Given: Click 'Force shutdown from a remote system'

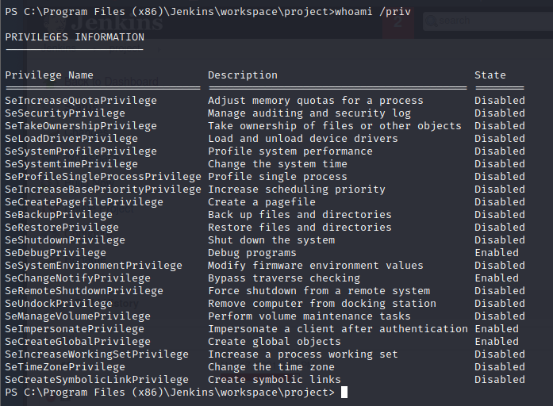Looking at the screenshot, I should 319,291.
